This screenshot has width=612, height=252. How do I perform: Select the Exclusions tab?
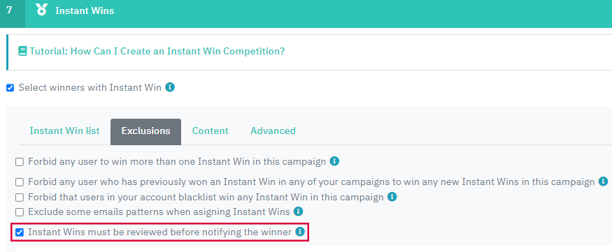point(145,132)
